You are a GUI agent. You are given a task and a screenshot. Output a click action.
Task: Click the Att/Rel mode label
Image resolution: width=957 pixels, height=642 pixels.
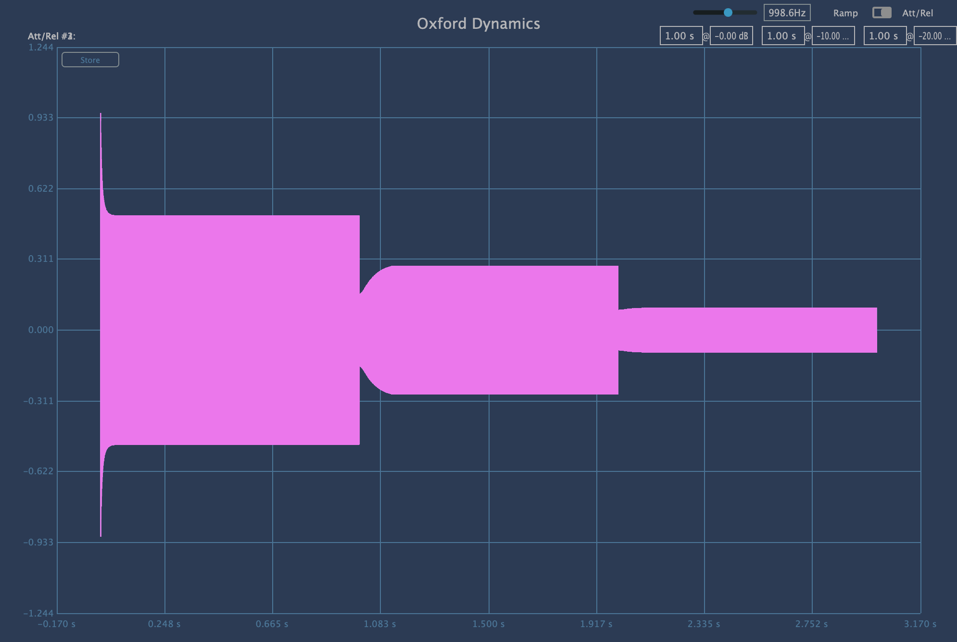(917, 13)
